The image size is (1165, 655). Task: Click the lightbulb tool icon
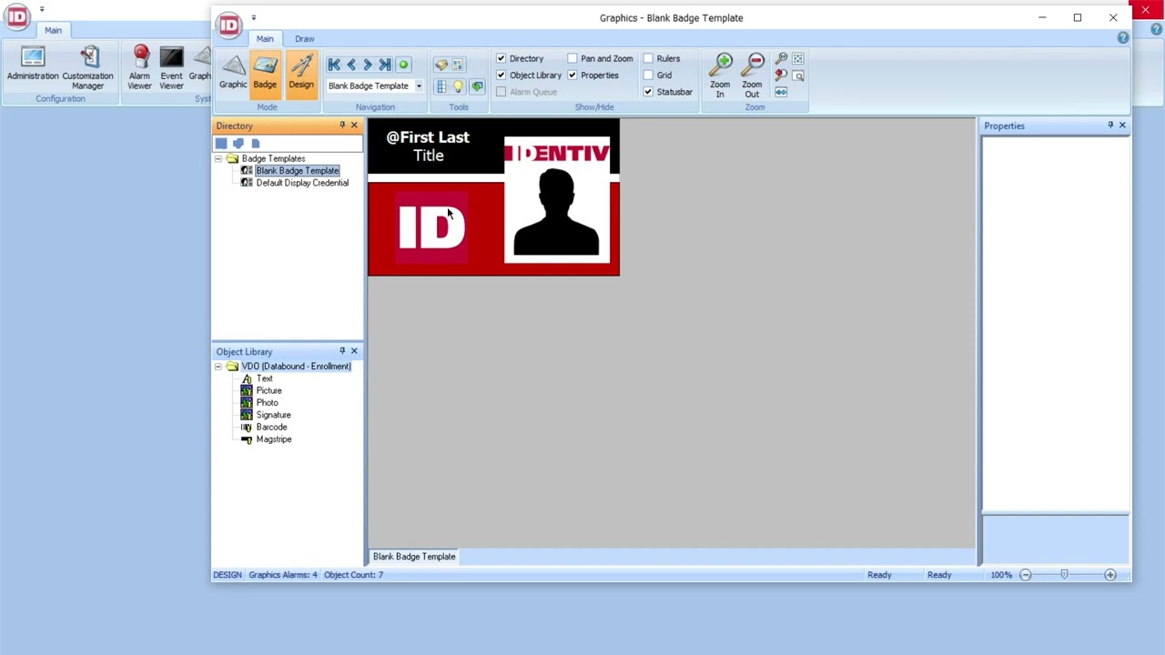click(x=459, y=86)
